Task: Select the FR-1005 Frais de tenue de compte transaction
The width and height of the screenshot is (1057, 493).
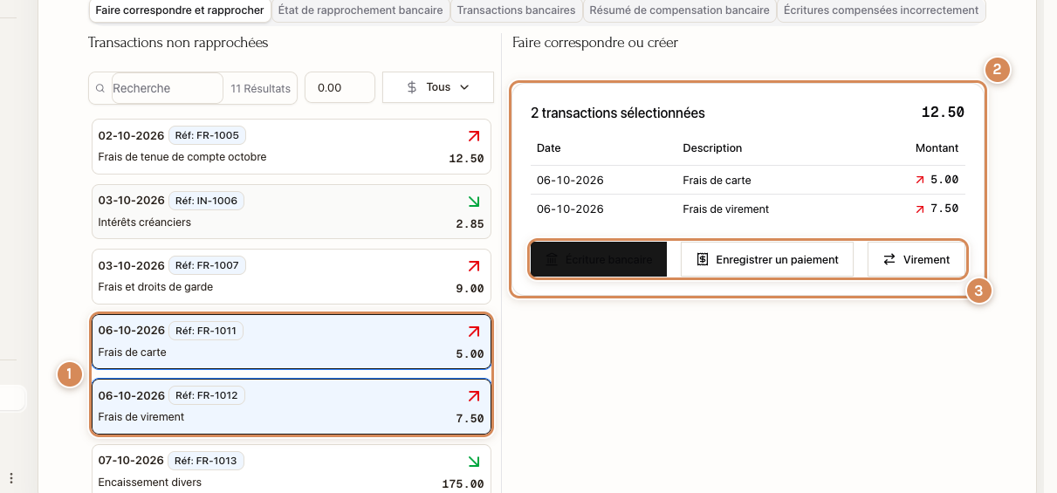Action: [292, 147]
